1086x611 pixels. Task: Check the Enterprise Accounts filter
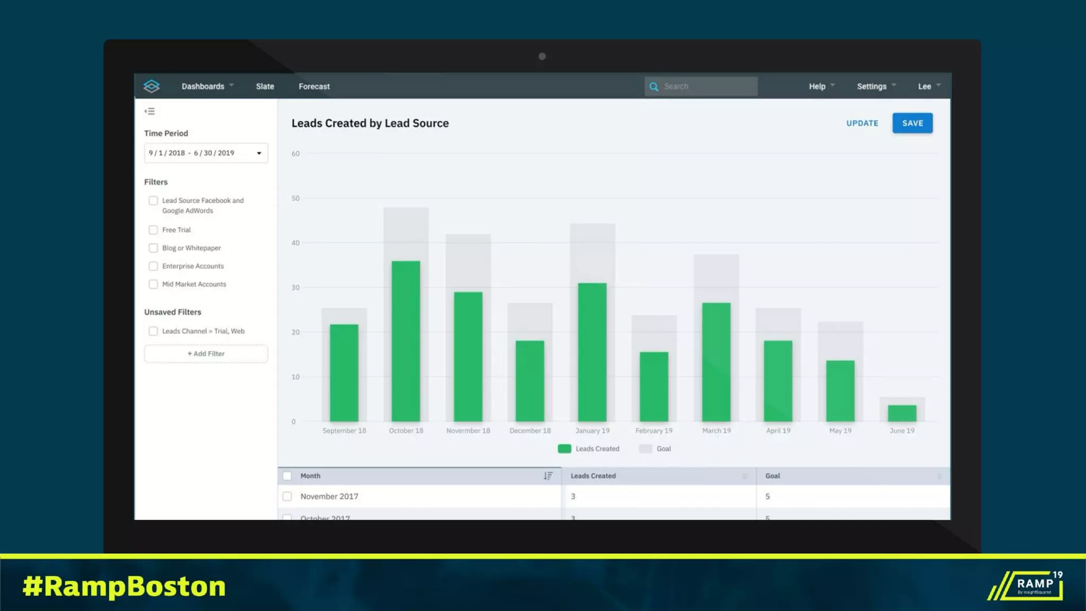(153, 266)
